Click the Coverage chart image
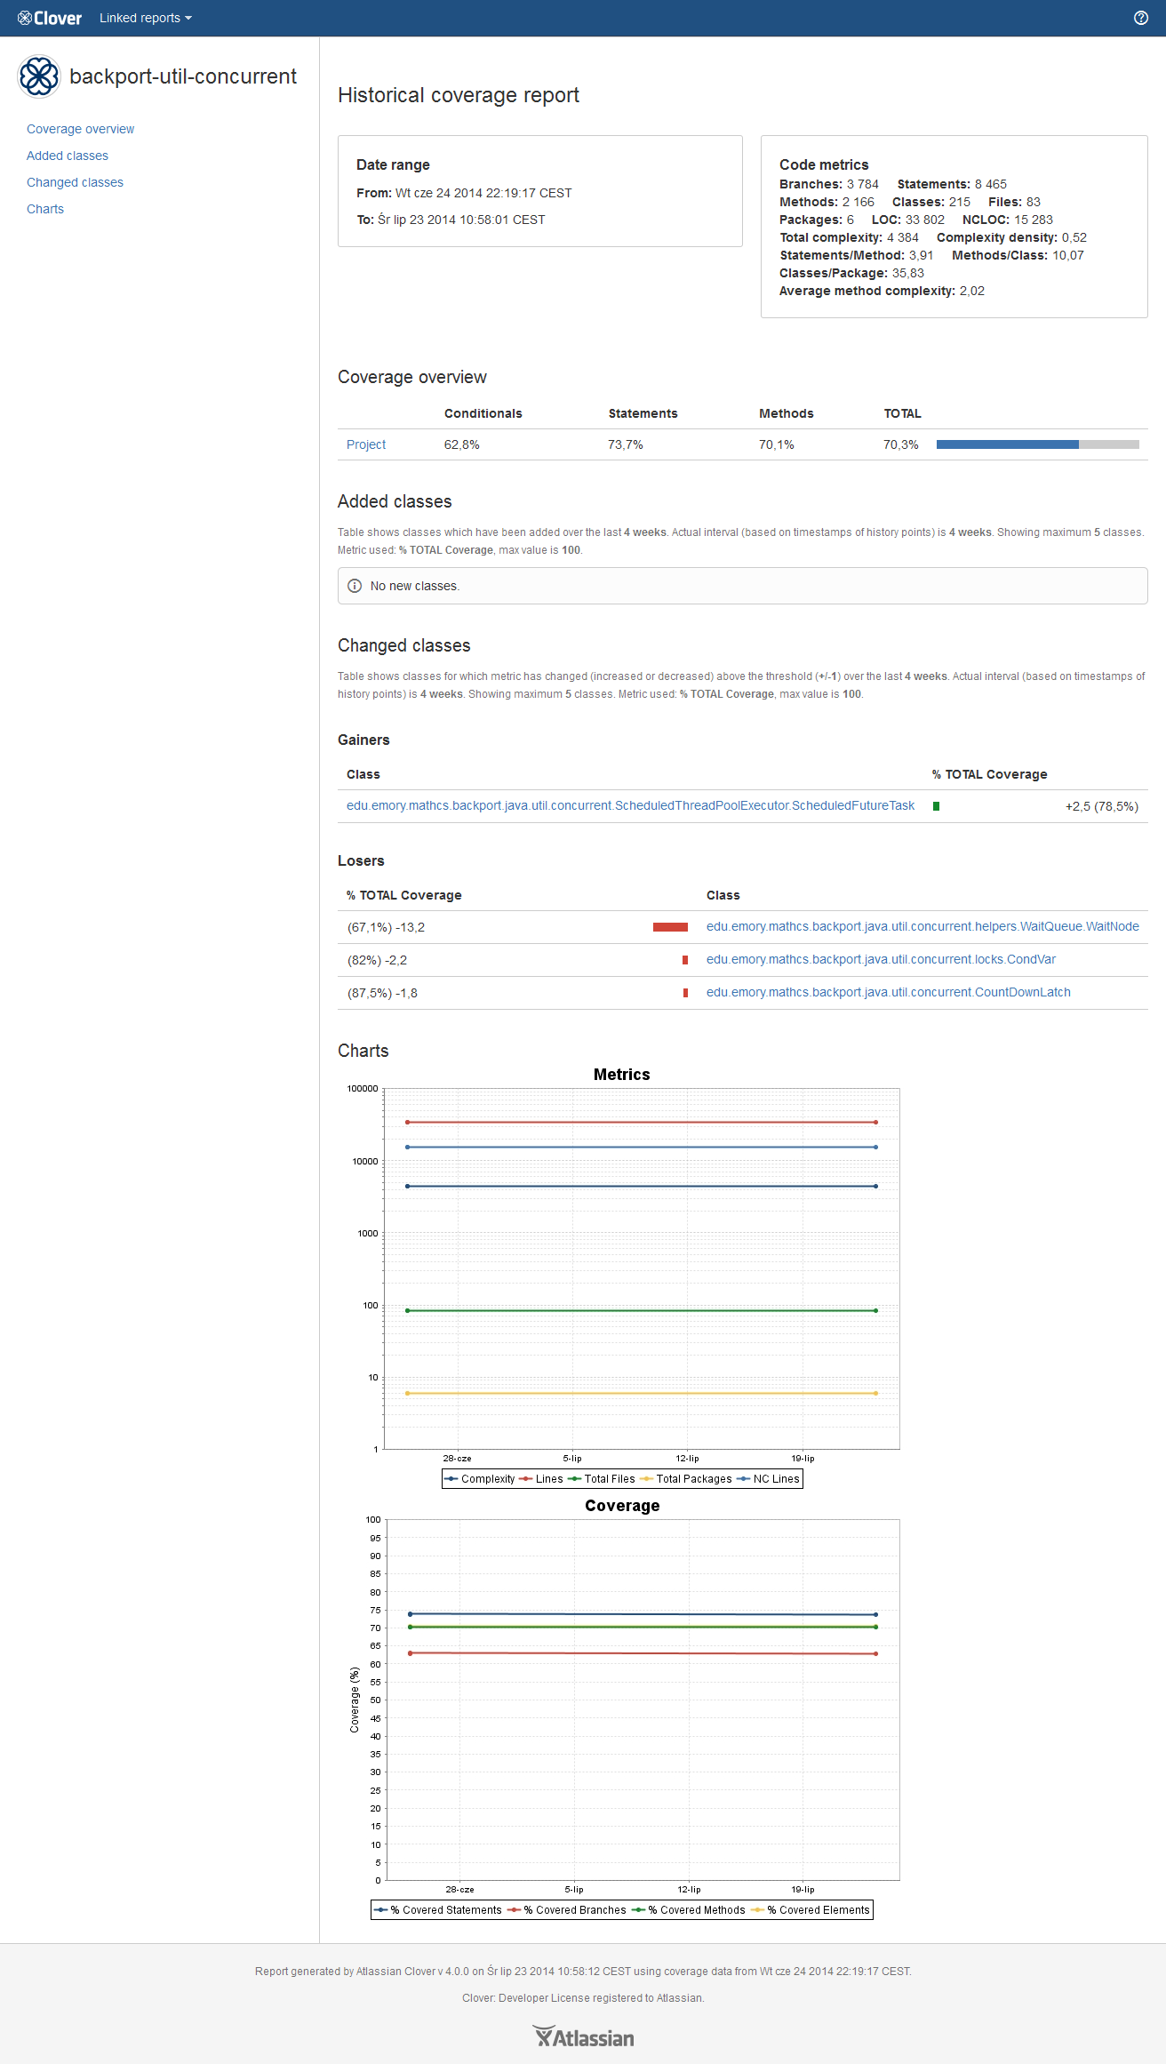The width and height of the screenshot is (1166, 2064). [622, 1707]
